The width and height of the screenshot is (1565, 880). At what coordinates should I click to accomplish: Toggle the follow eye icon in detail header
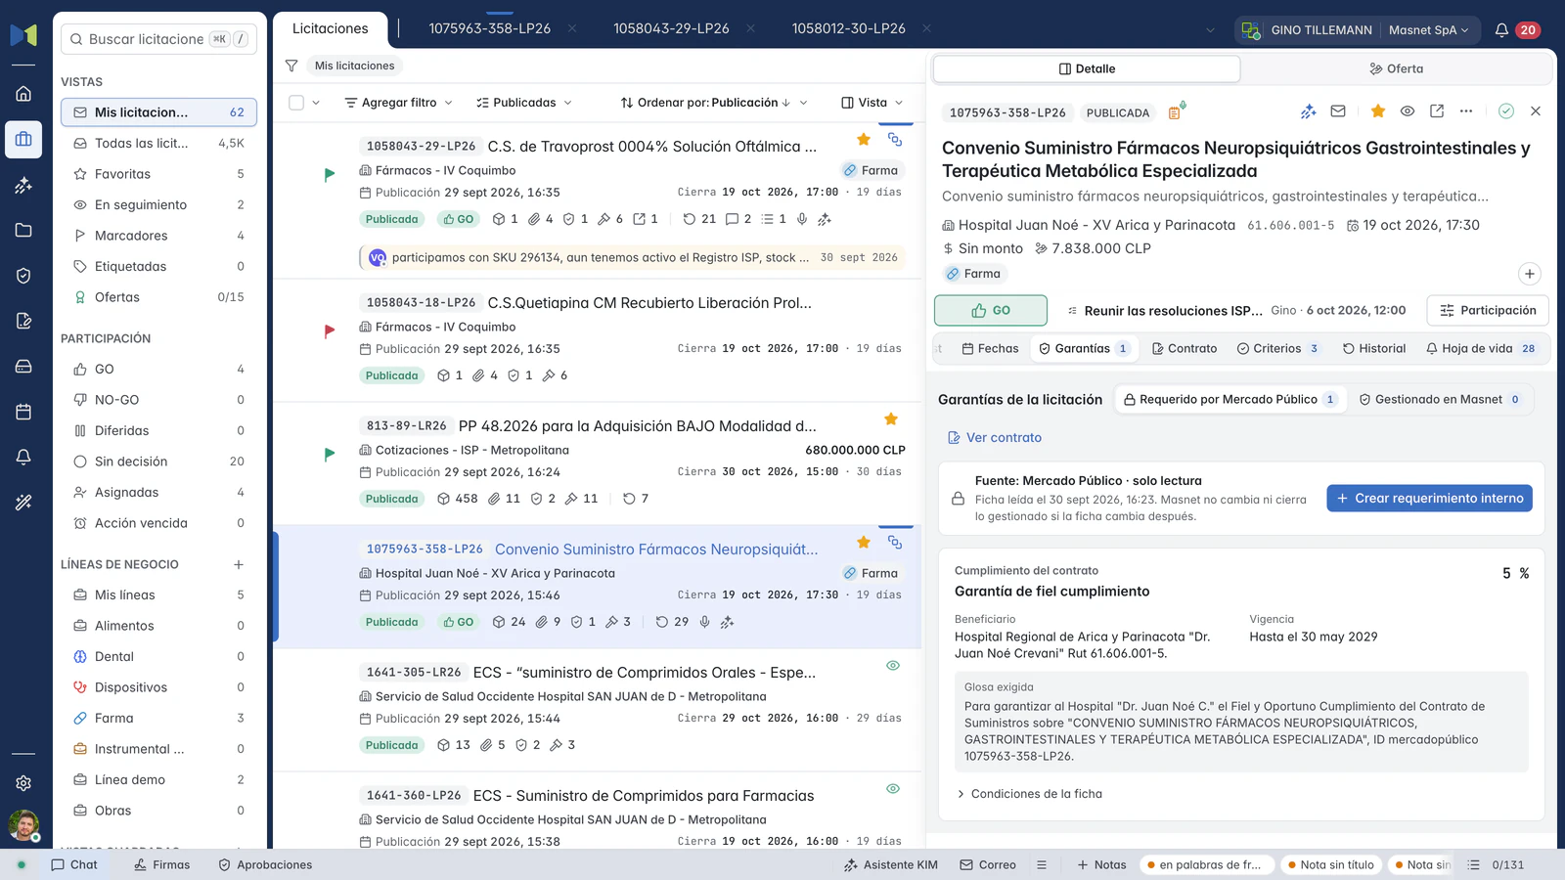[x=1408, y=111]
